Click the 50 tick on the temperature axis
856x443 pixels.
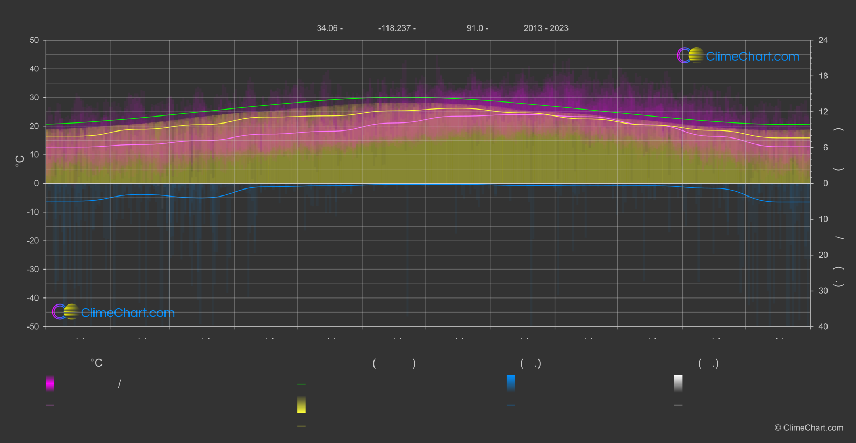coord(34,40)
